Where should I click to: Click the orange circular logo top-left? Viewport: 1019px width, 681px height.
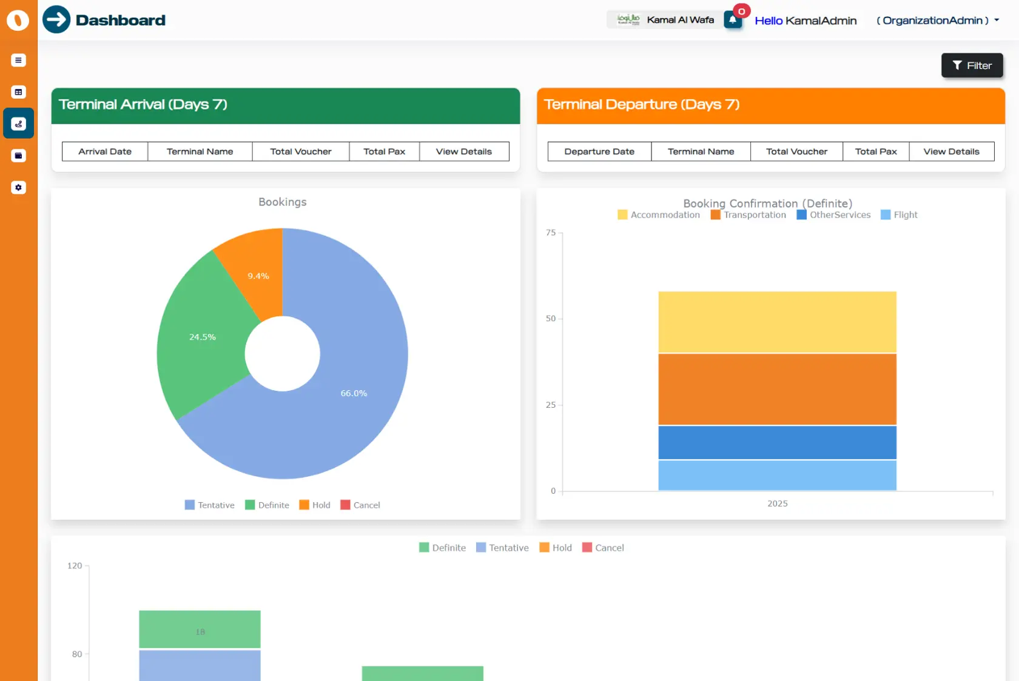(x=18, y=19)
